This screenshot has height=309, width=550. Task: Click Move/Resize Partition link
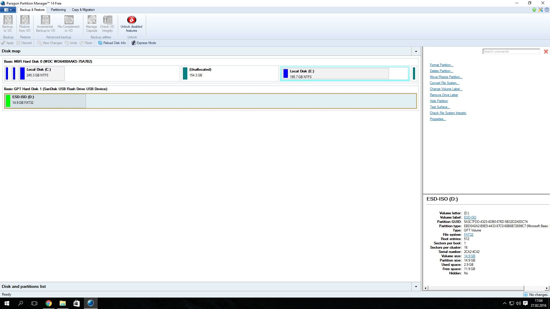446,77
